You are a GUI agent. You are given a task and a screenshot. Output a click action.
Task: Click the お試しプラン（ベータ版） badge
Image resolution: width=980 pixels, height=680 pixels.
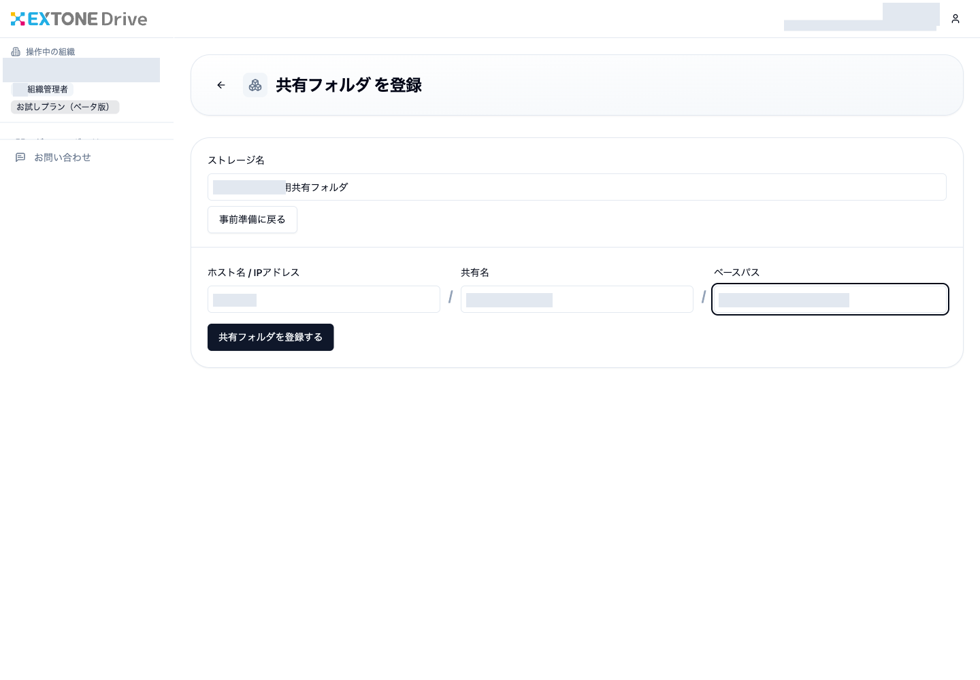coord(65,107)
